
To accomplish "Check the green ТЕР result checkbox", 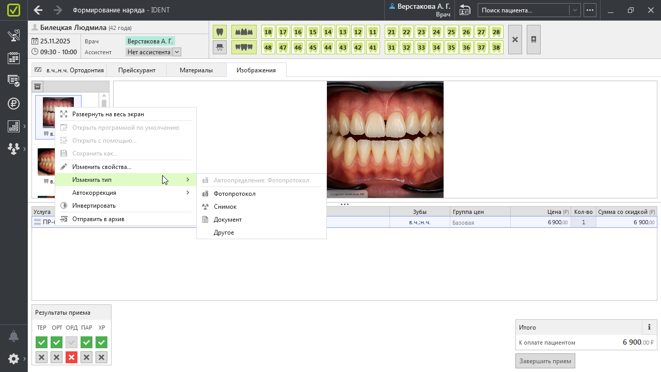I will (x=42, y=342).
